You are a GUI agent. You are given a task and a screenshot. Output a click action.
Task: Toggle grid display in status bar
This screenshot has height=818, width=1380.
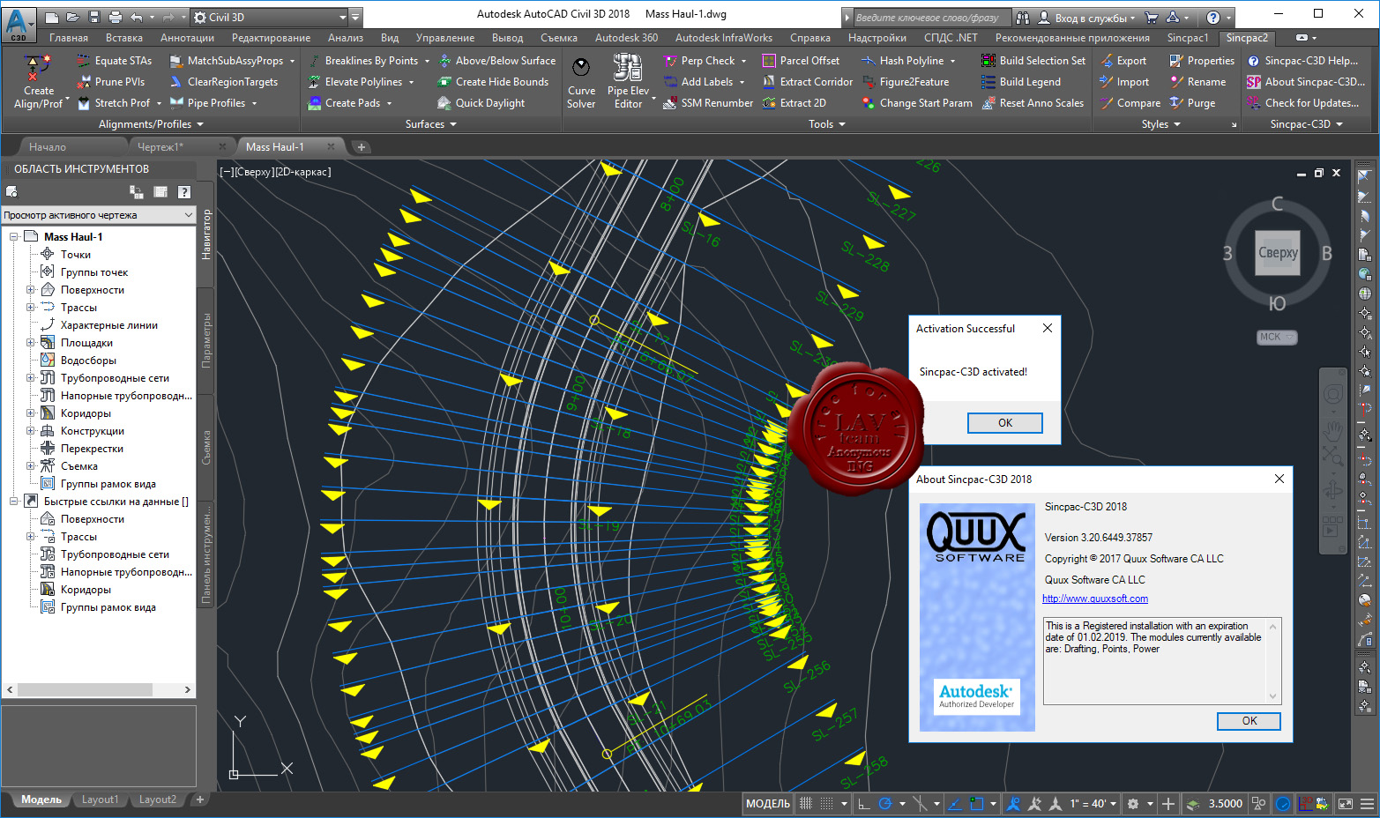click(806, 804)
